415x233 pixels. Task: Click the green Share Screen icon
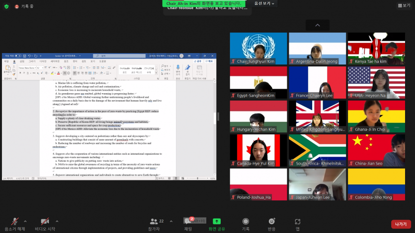click(x=217, y=221)
